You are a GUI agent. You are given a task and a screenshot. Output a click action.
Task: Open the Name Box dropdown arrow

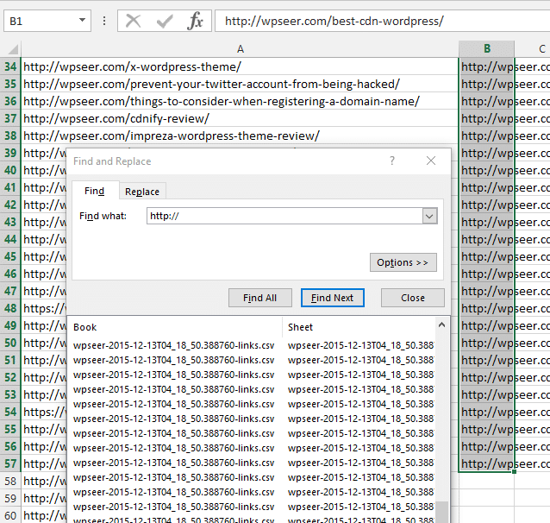[x=82, y=21]
